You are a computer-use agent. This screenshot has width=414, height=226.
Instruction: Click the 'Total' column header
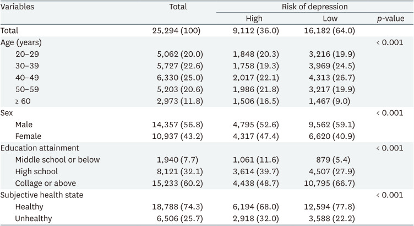click(x=178, y=7)
